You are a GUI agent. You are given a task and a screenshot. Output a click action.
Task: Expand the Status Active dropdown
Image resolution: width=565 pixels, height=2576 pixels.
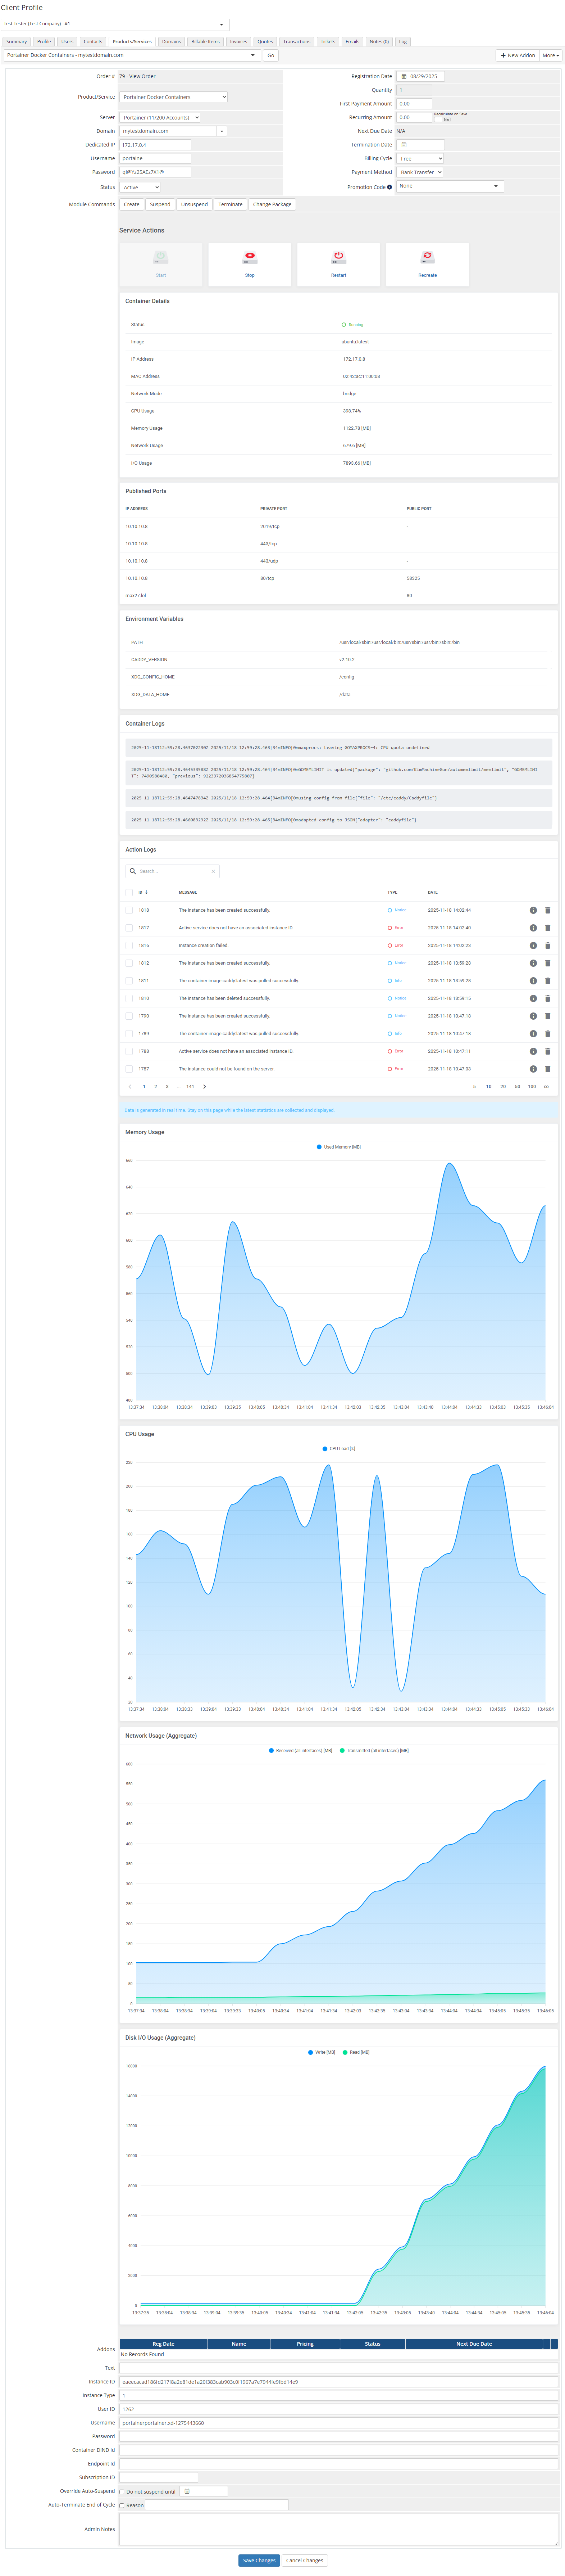pyautogui.click(x=140, y=187)
